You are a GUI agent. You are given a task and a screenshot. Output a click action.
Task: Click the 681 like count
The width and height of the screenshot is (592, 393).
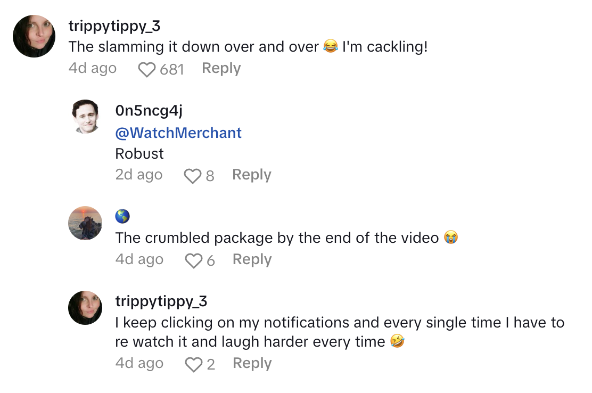[171, 69]
